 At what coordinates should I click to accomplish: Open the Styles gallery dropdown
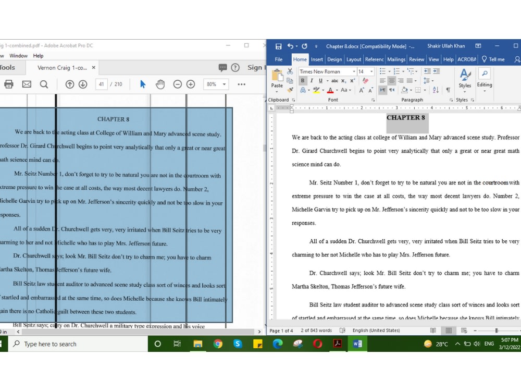(465, 81)
